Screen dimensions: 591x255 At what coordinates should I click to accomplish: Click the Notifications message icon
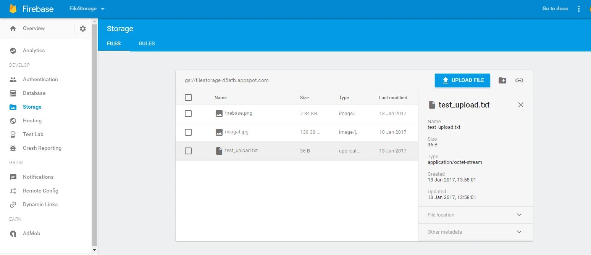[13, 177]
